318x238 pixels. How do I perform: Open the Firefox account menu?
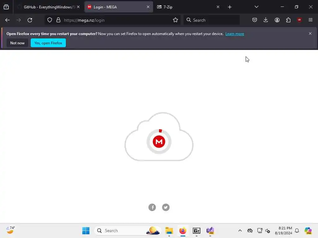(x=277, y=20)
